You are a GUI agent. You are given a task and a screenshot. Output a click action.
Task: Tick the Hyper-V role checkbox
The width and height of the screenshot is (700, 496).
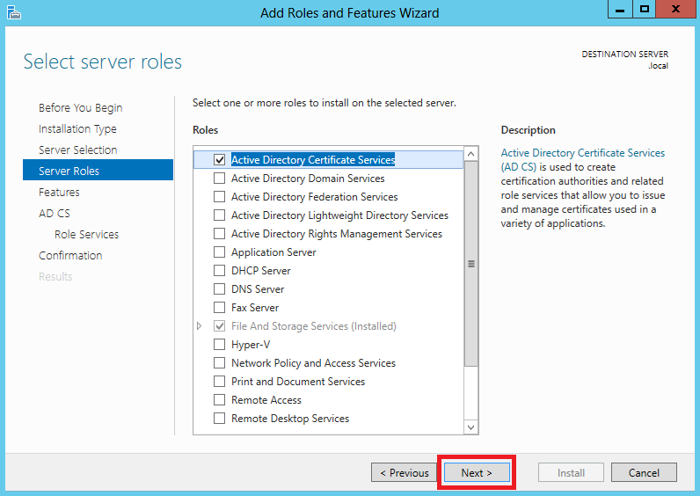(219, 345)
